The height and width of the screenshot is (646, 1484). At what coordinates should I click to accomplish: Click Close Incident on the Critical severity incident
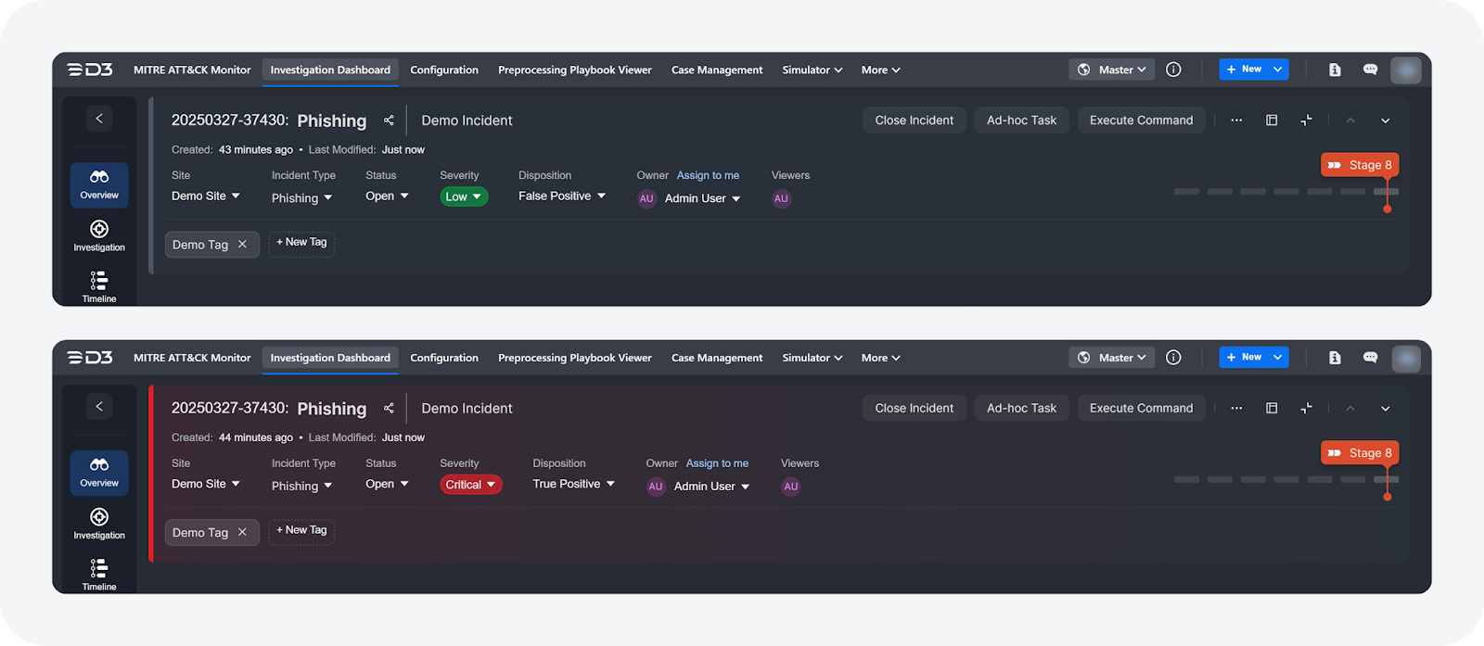(x=914, y=408)
